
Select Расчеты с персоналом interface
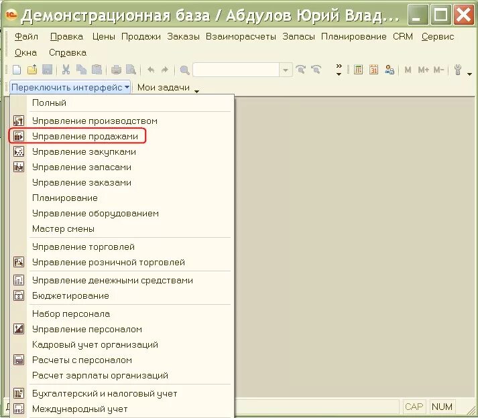(x=122, y=360)
